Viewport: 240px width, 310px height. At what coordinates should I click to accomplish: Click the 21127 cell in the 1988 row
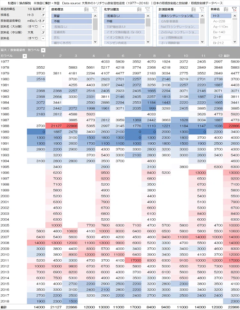click(x=54, y=126)
